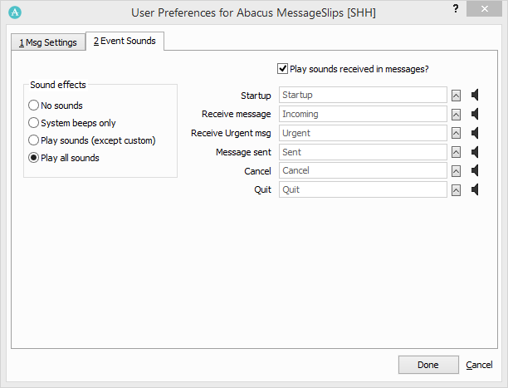Preview the Receive message sound
508x388 pixels.
pos(475,114)
